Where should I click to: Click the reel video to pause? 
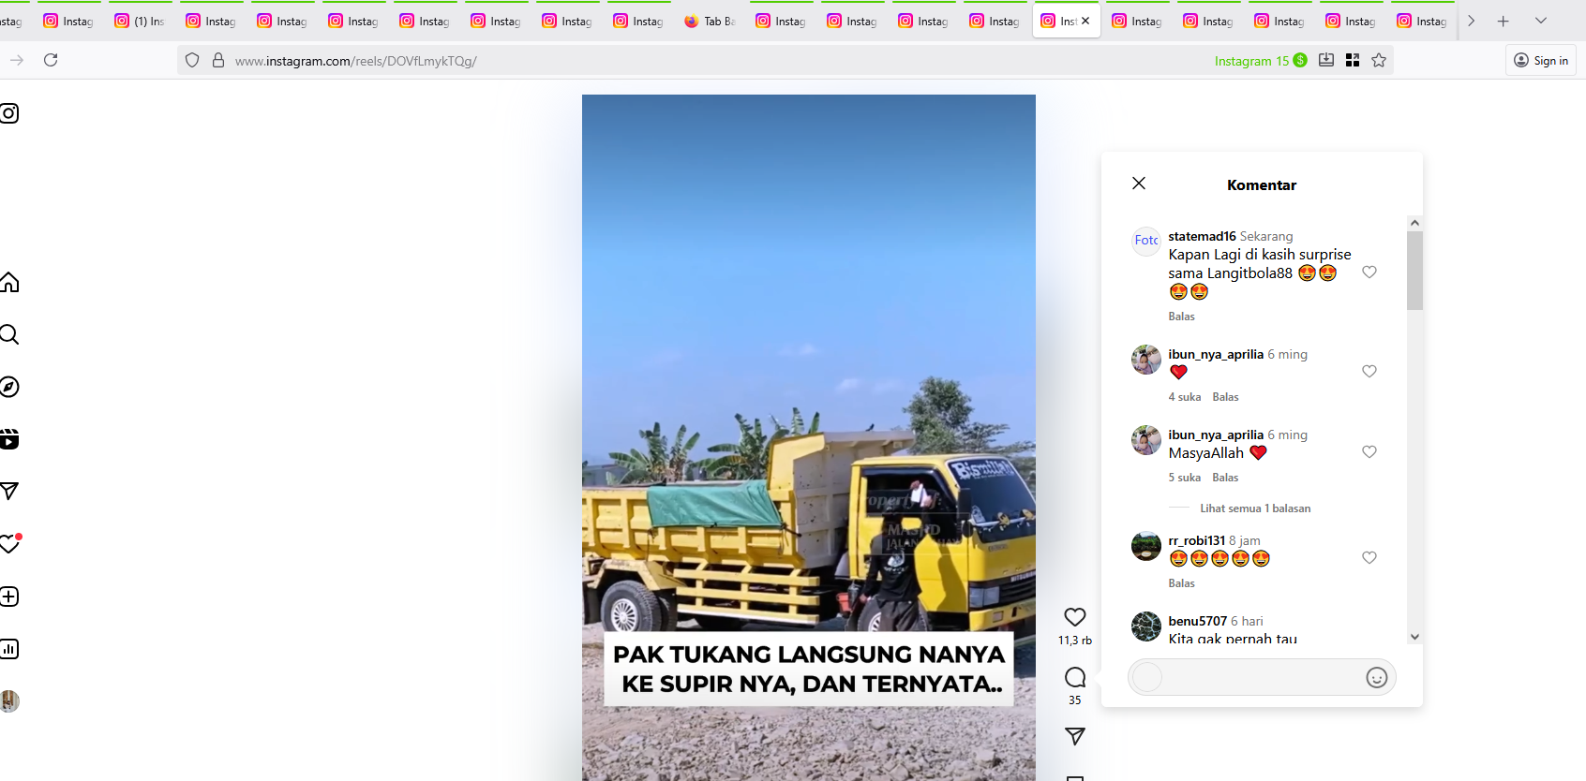(x=808, y=437)
